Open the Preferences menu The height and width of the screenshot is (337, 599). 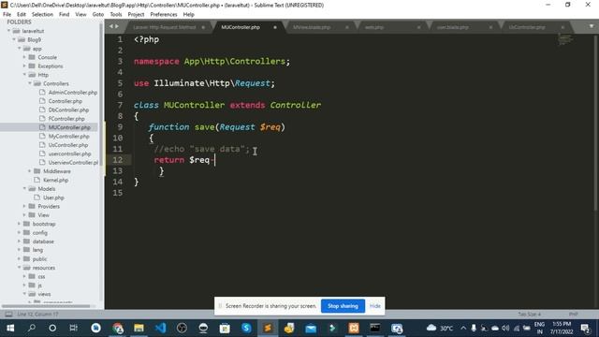point(164,14)
